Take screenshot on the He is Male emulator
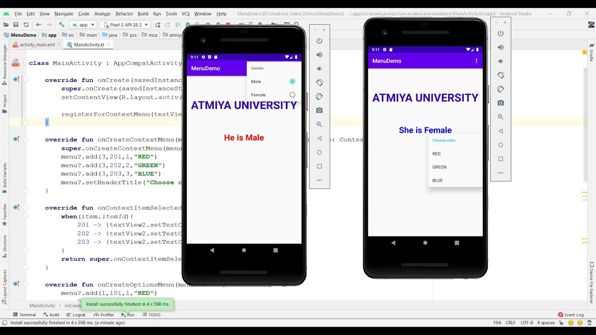 pyautogui.click(x=319, y=111)
